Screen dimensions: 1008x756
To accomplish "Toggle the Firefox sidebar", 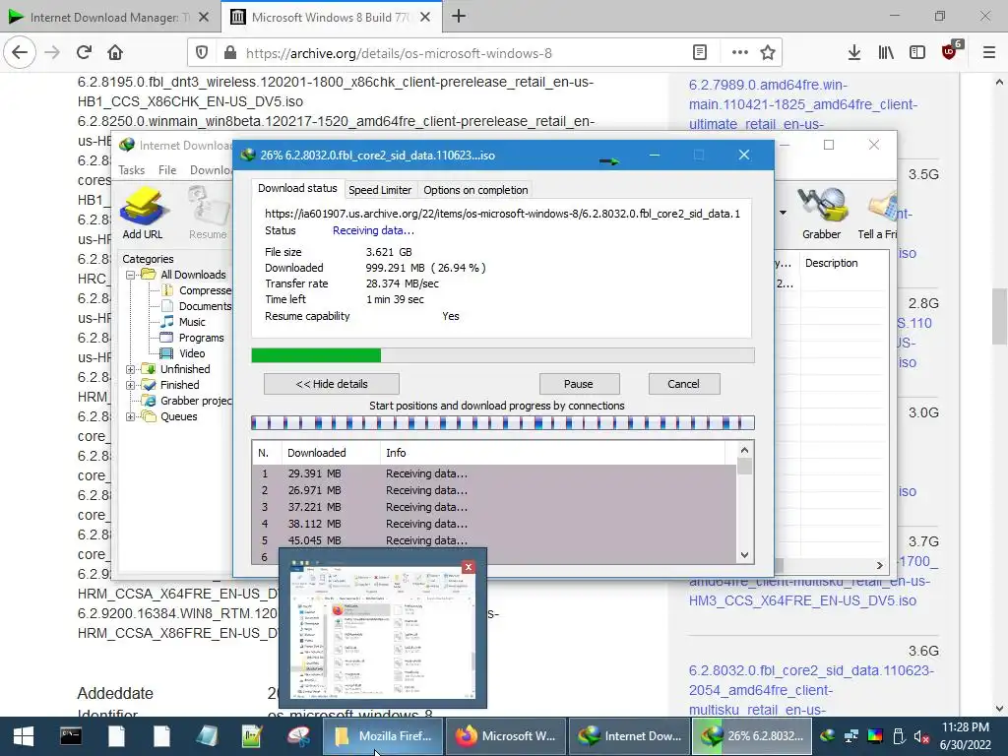I will [917, 53].
